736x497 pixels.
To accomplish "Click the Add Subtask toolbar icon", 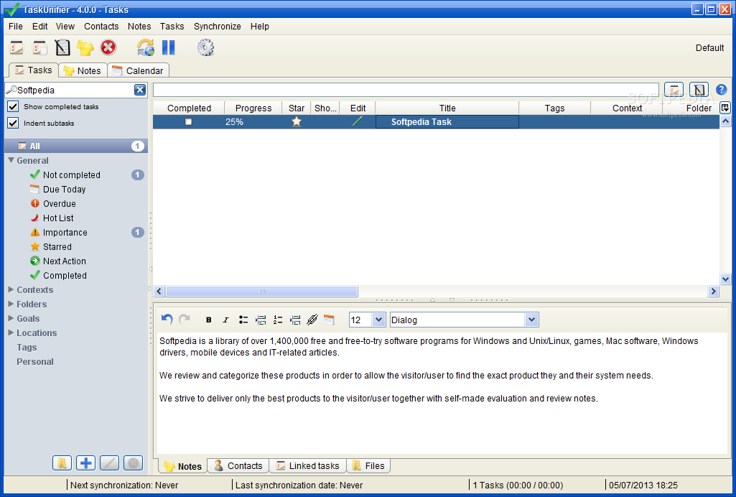I will tap(39, 48).
